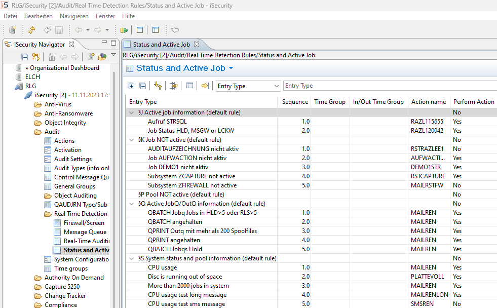
Task: Go home in the iSecurity Navigator toolbar
Action: click(52, 57)
